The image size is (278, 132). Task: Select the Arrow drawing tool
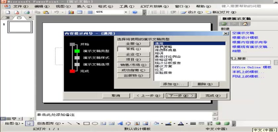[78, 123]
